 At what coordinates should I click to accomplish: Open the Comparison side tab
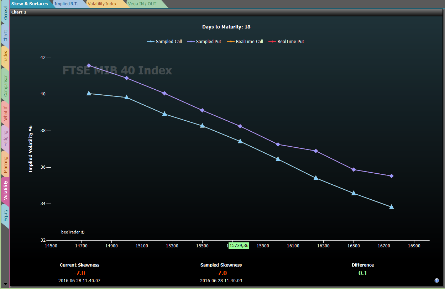click(5, 85)
